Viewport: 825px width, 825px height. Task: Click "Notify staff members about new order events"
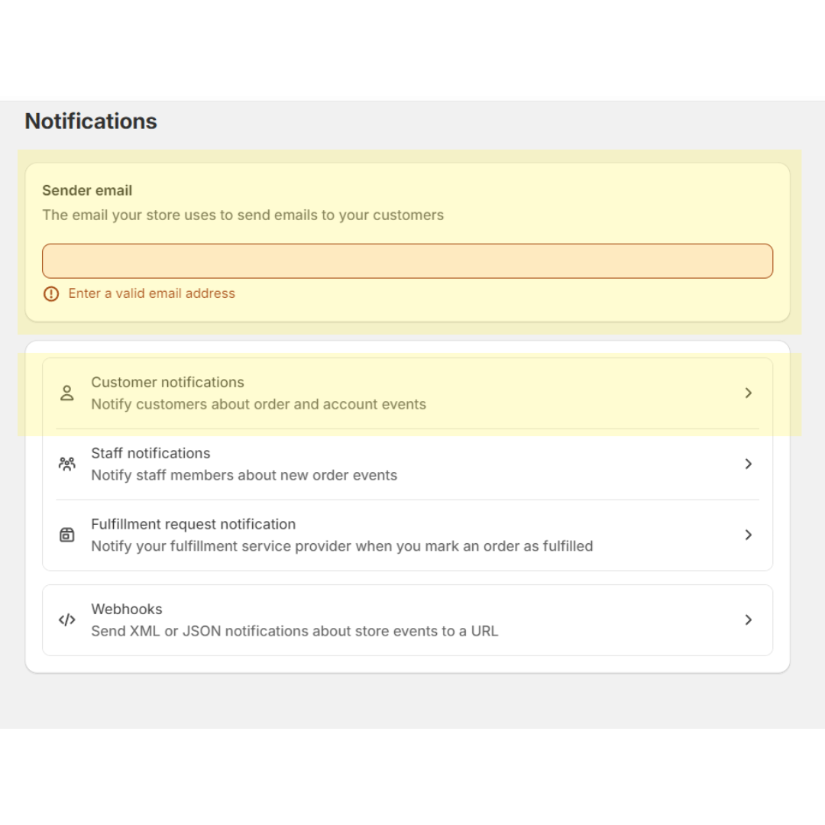[244, 475]
